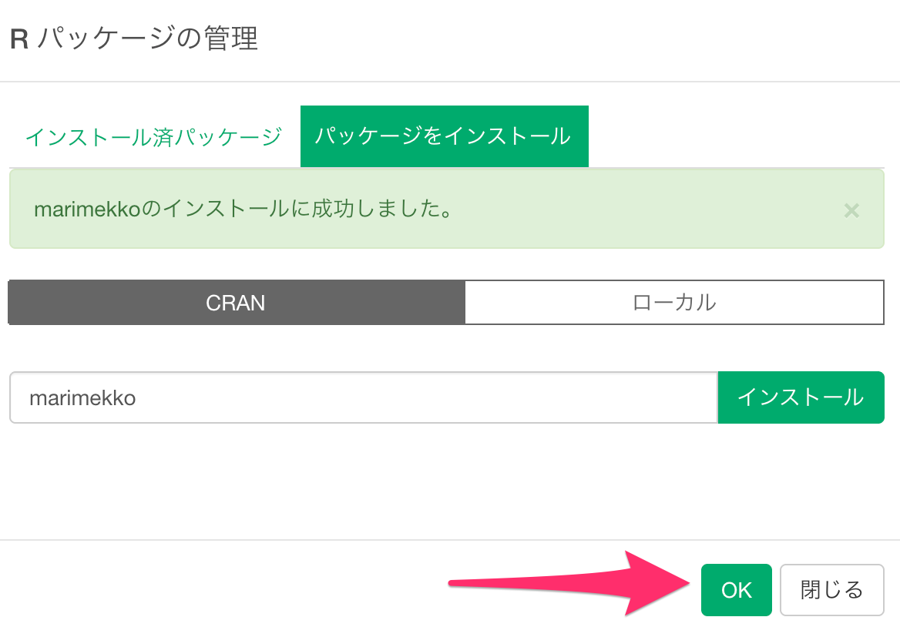Click the marimekko install success message
This screenshot has height=627, width=900.
243,209
